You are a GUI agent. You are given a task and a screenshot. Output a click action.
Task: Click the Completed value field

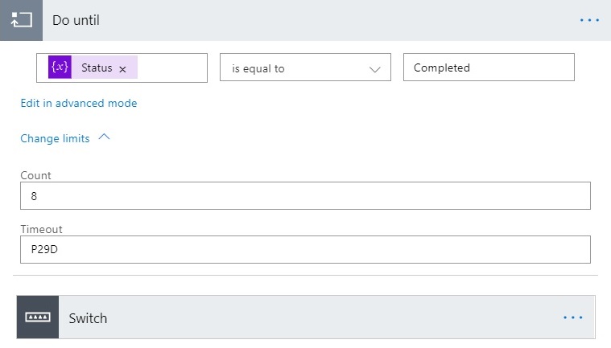click(489, 68)
